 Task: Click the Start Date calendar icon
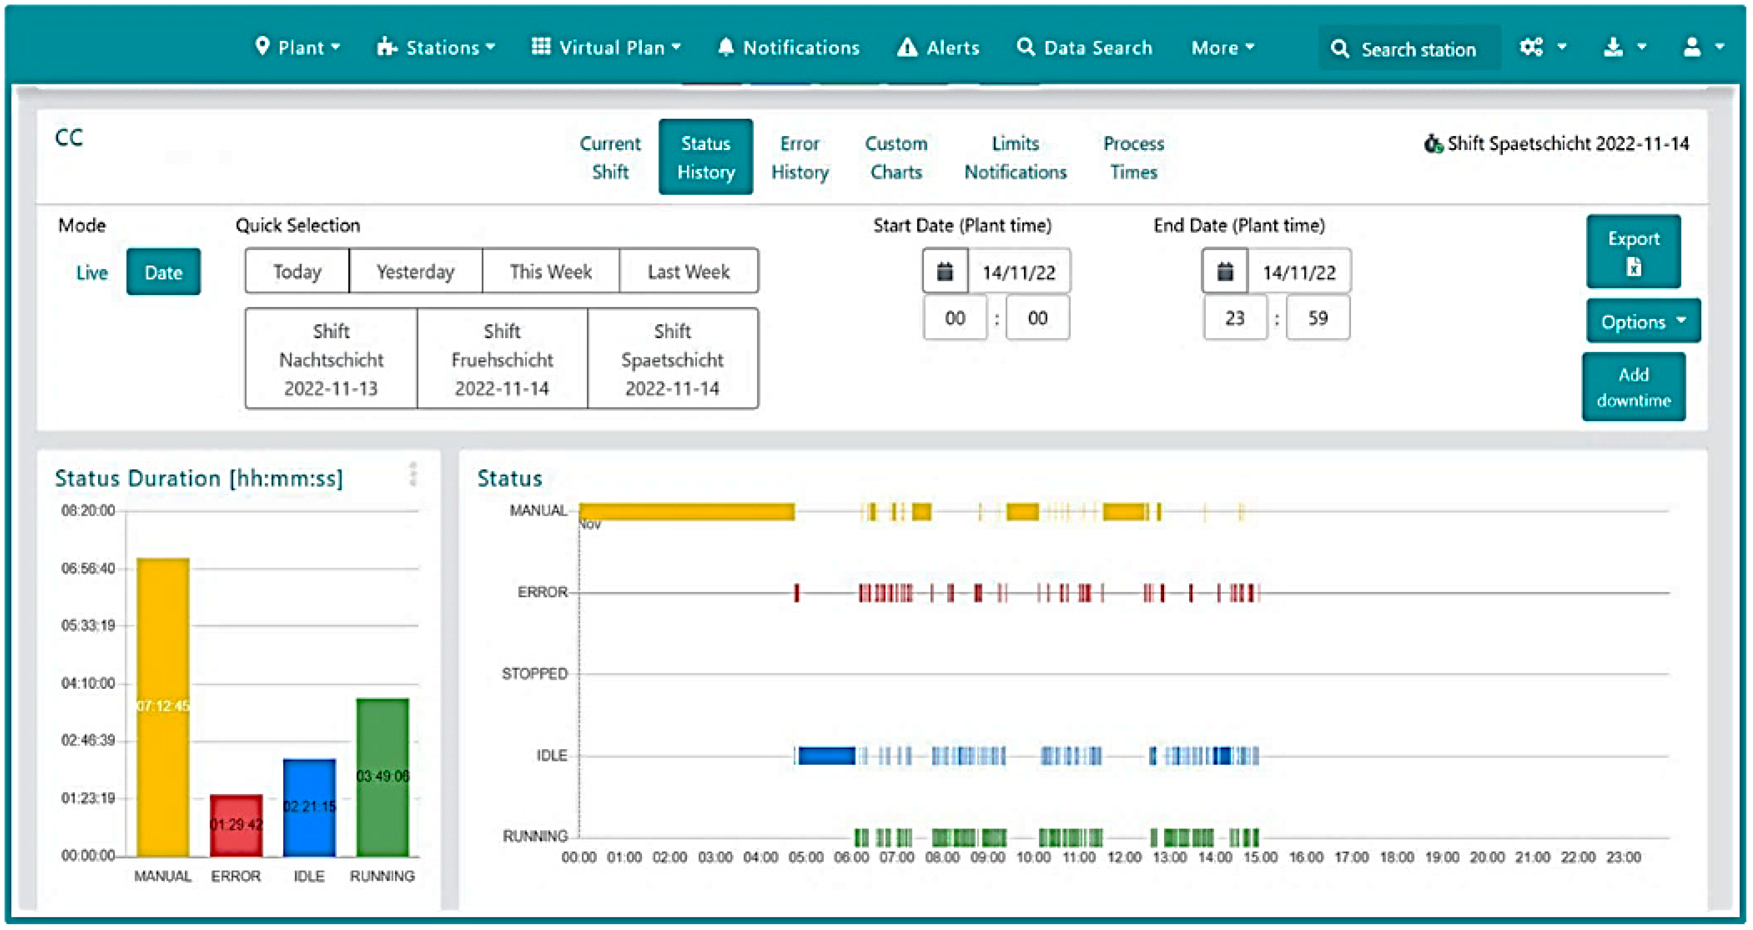945,272
